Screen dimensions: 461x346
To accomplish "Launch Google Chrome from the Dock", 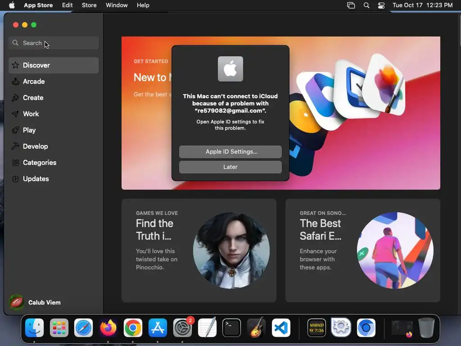I will click(133, 328).
